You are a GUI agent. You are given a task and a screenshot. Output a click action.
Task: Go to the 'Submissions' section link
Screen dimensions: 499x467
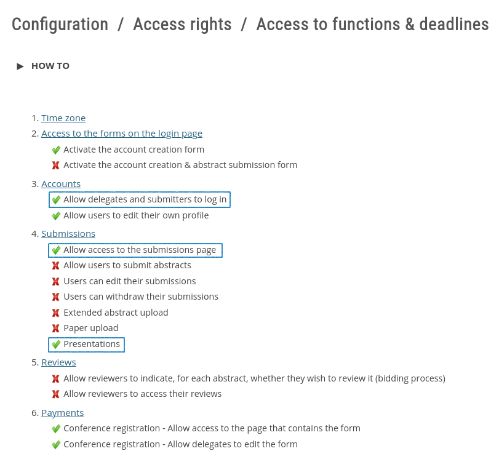tap(68, 234)
